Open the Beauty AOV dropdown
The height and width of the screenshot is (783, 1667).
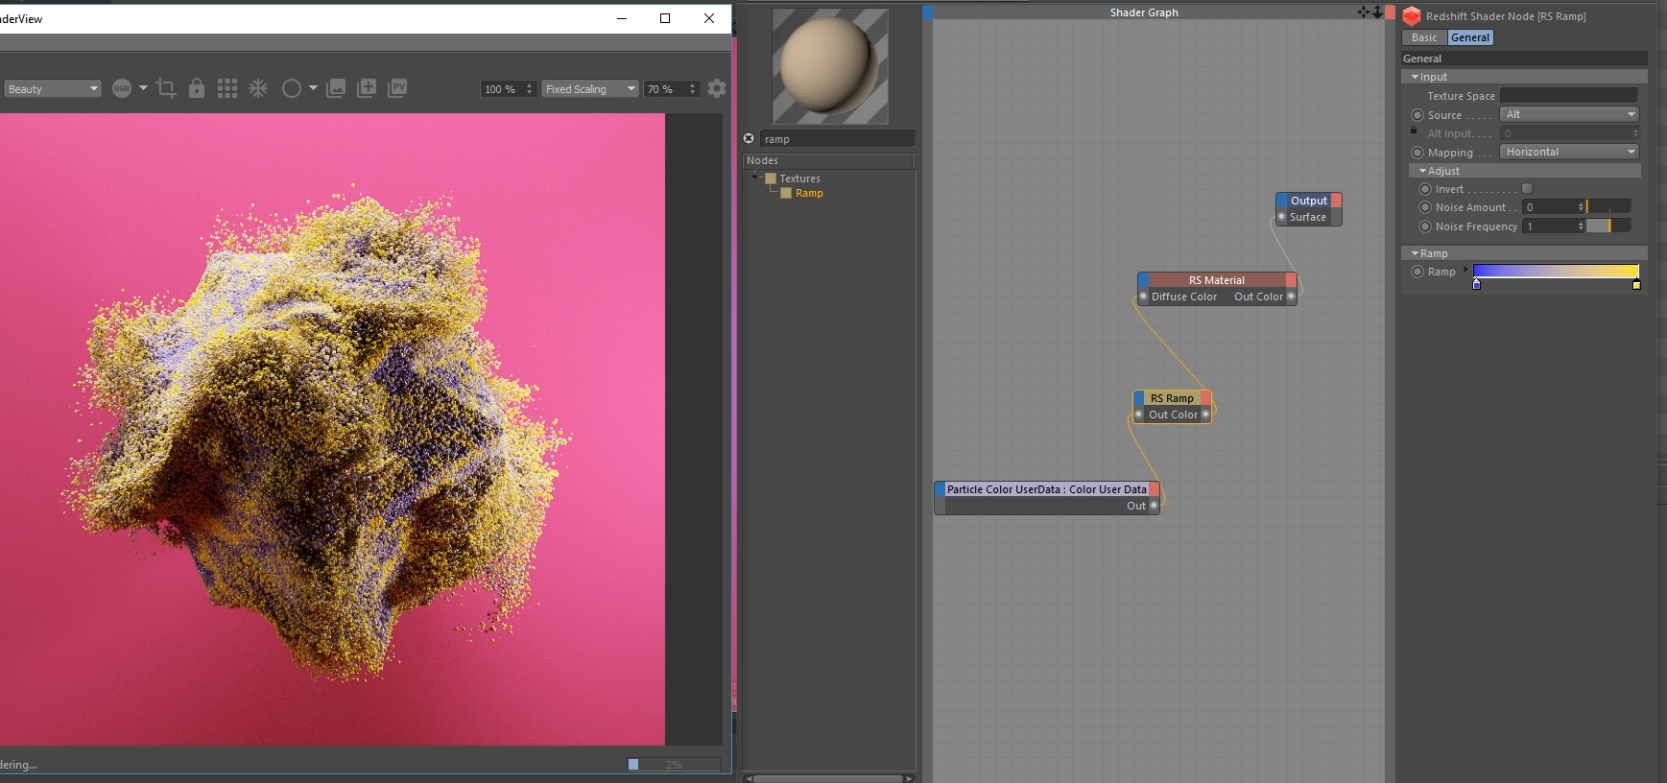pos(53,89)
